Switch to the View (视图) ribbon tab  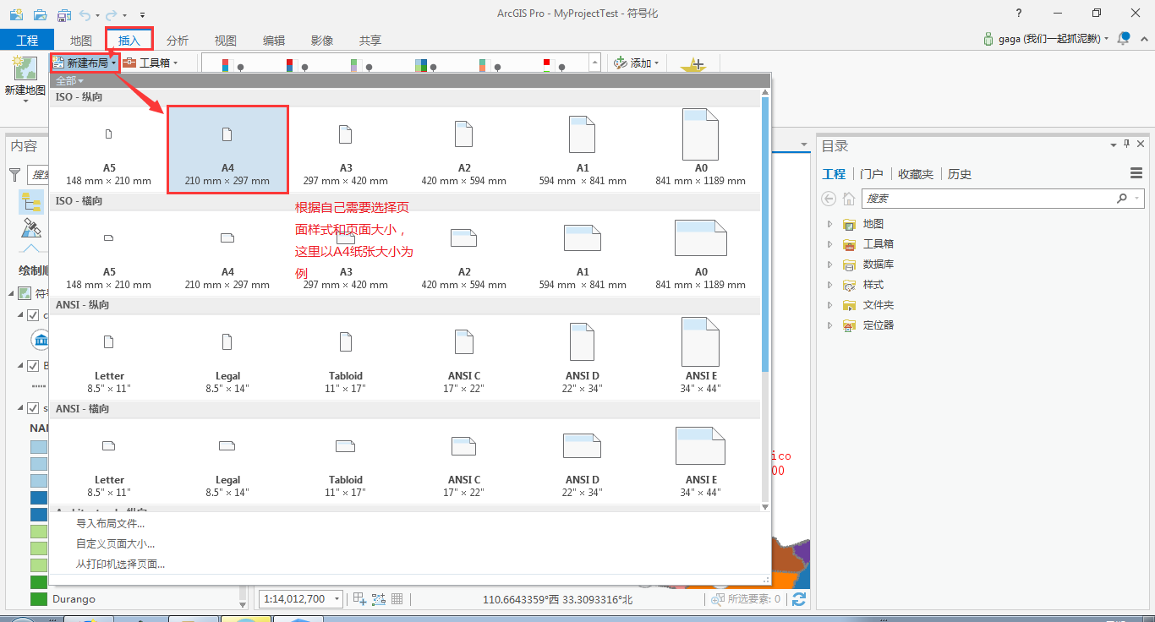[226, 40]
